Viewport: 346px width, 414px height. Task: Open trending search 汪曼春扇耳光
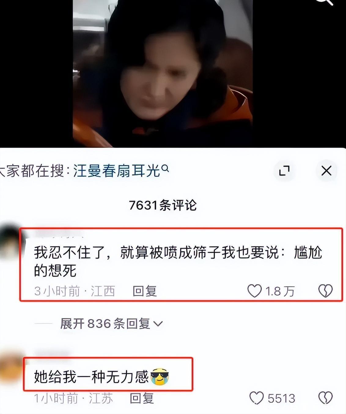117,171
